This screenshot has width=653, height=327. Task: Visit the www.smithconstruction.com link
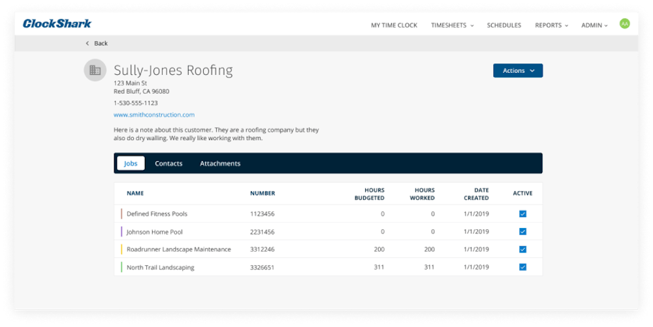click(154, 115)
